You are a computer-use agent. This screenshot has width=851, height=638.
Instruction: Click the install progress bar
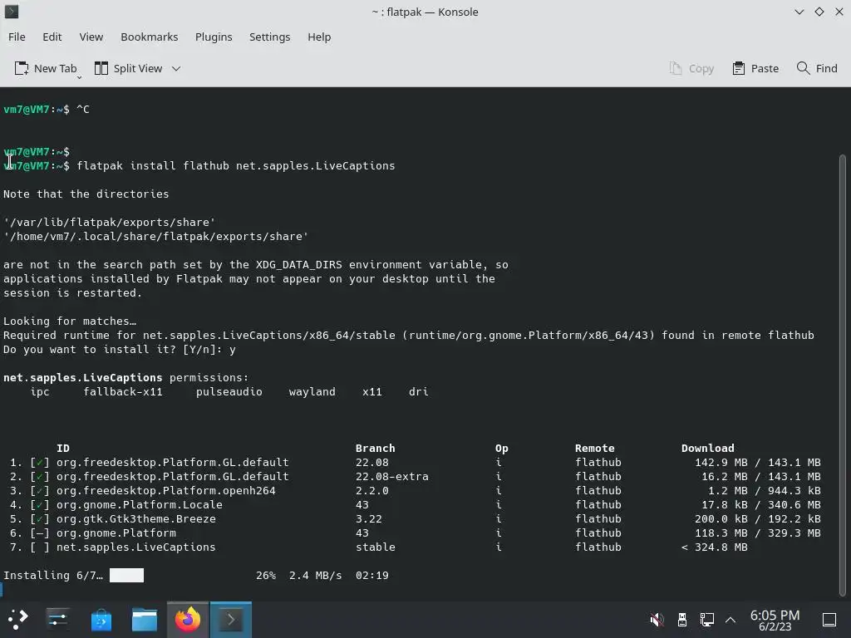coord(126,575)
